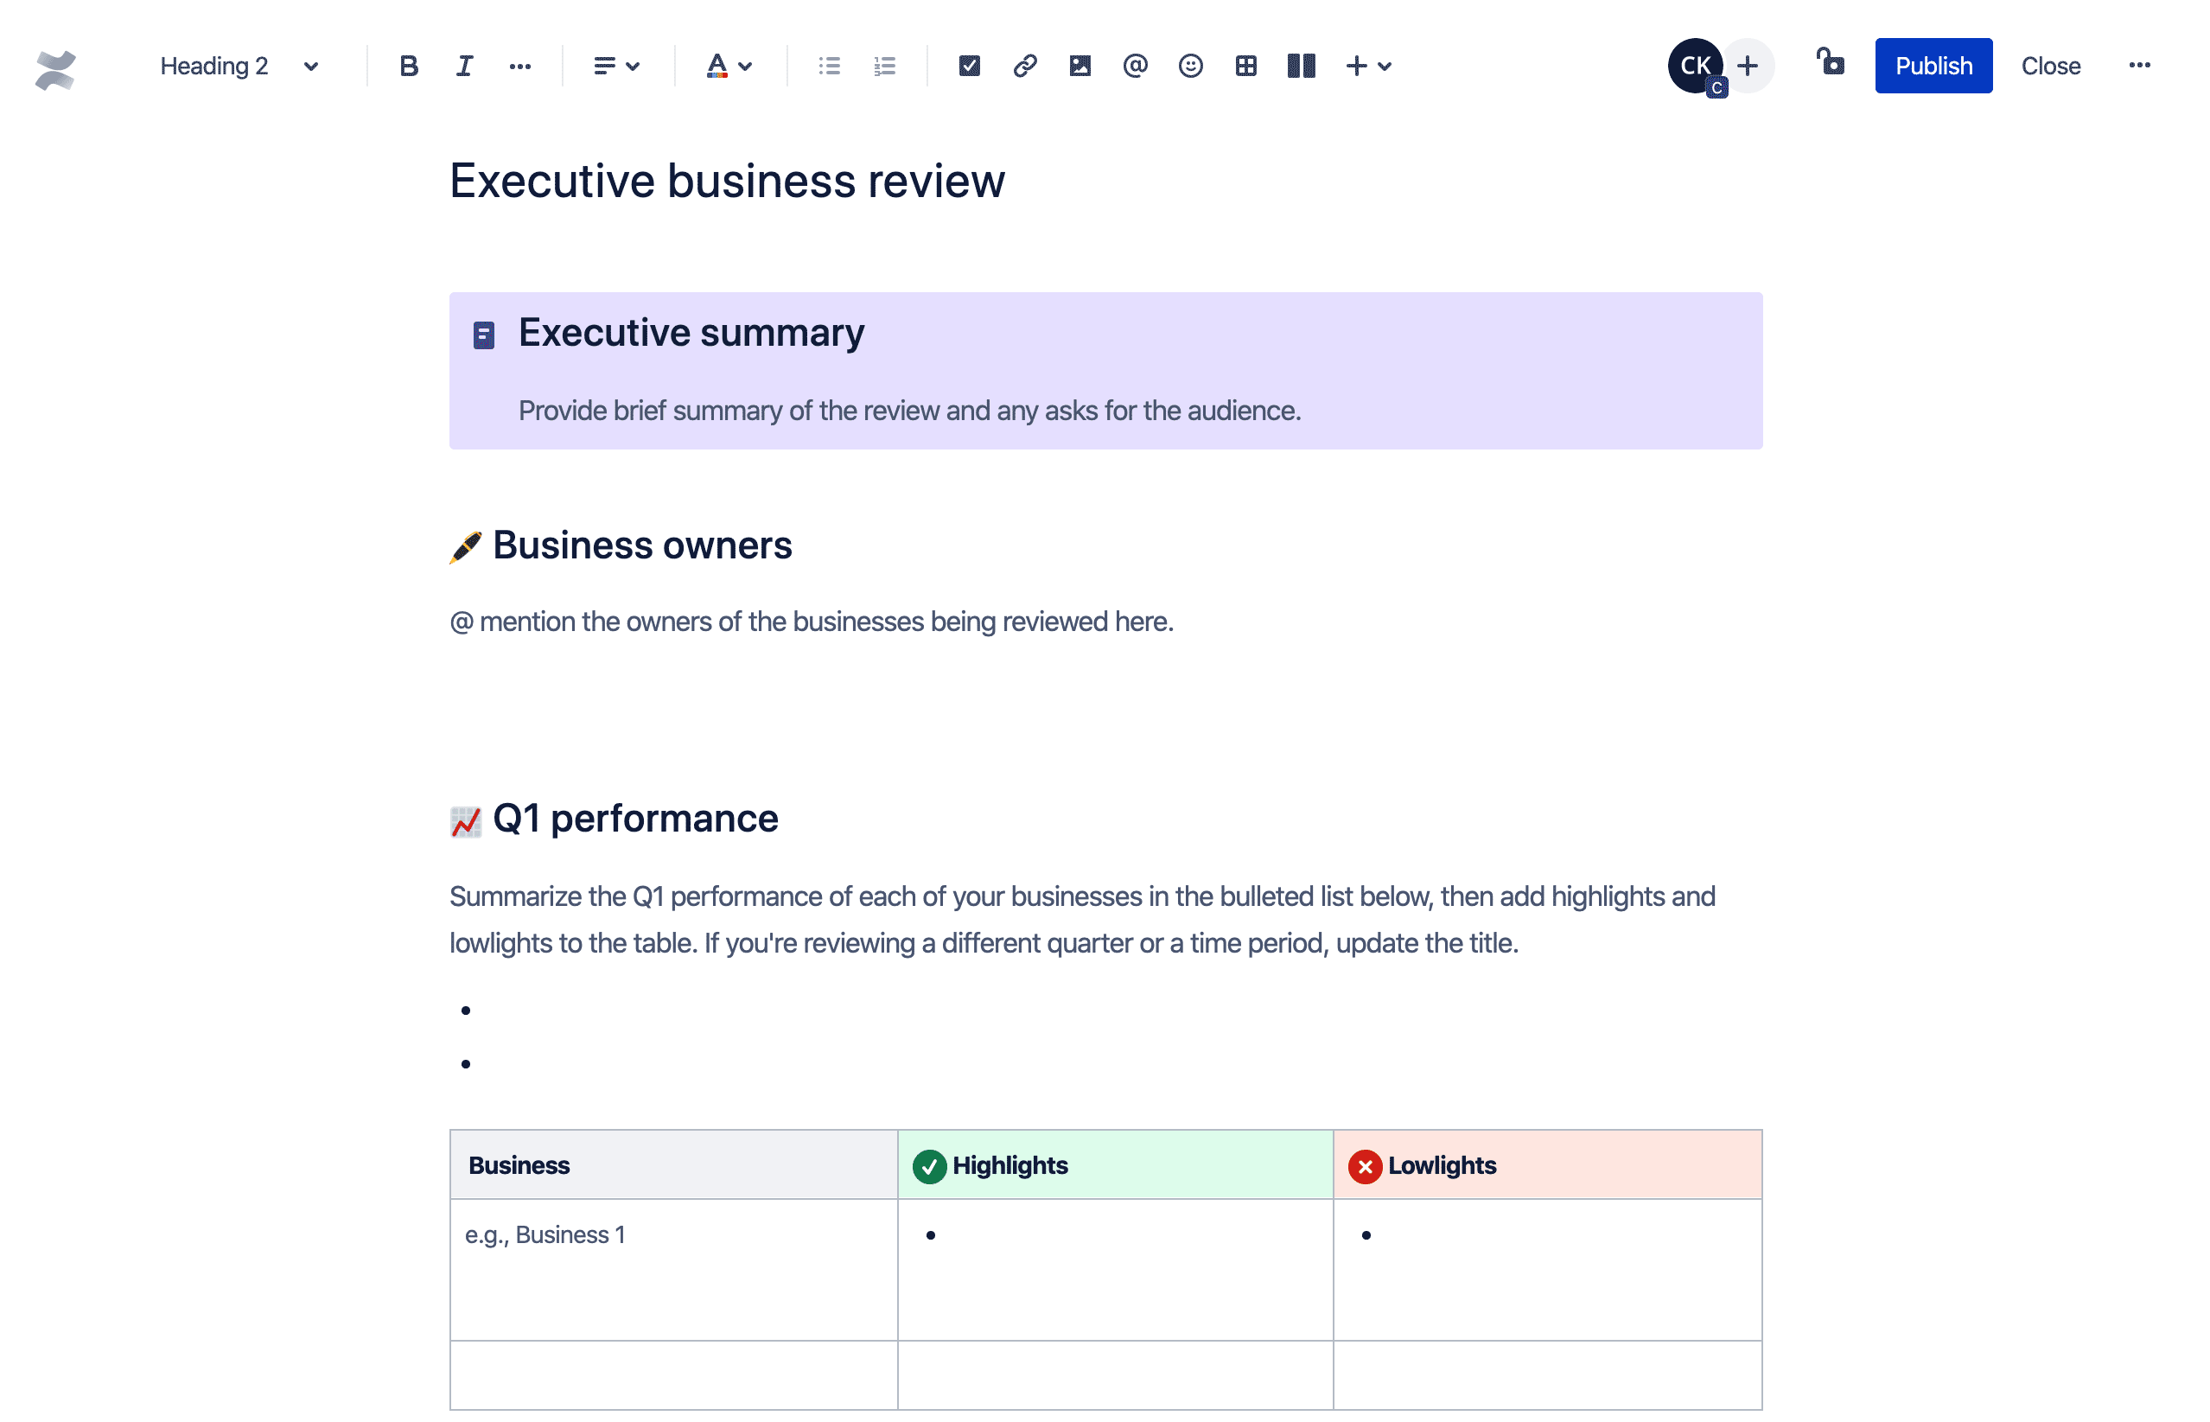Click the Close button
Viewport: 2210px width, 1422px height.
point(2054,65)
